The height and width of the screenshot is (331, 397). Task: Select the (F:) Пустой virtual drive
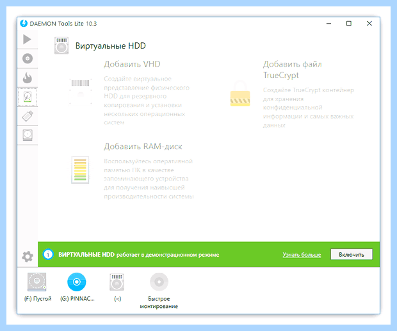point(37,282)
